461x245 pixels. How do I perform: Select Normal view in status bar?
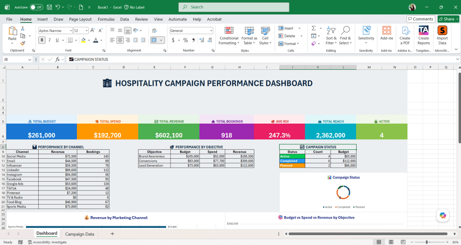[x=379, y=242]
